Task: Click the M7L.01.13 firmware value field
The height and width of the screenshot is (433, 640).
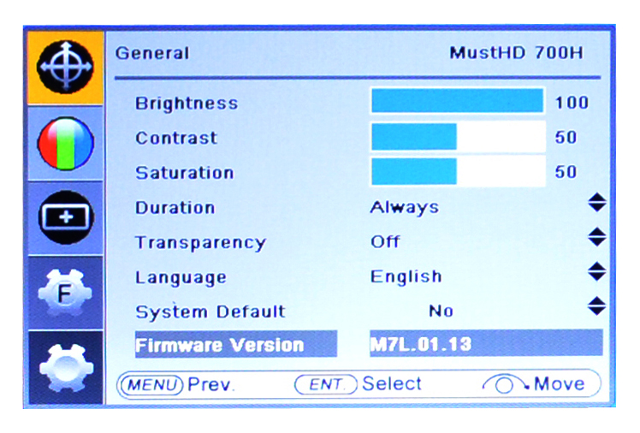Action: pos(484,344)
